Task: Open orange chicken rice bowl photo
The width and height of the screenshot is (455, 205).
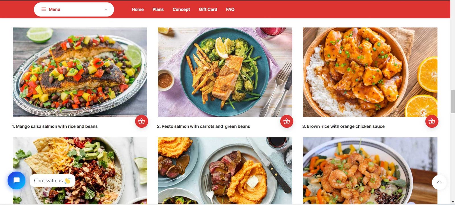Action: click(370, 72)
